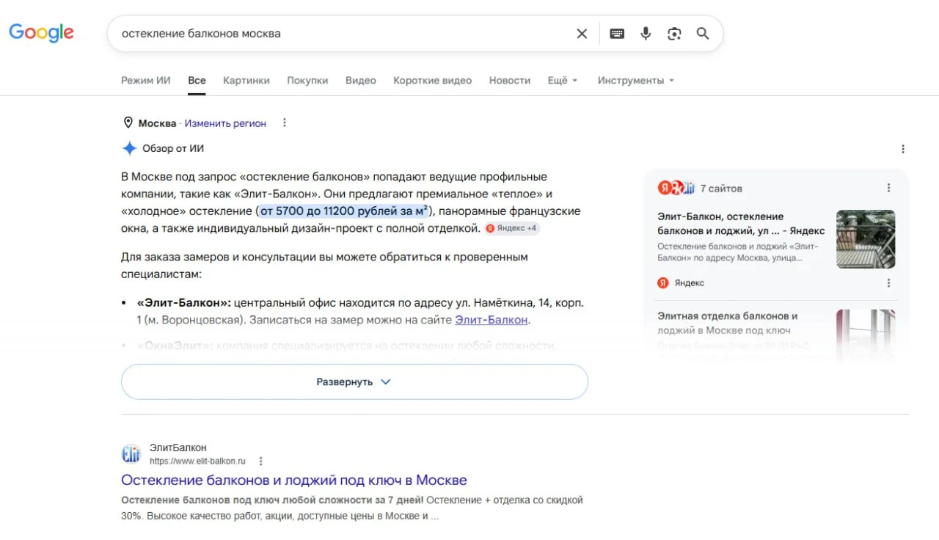Switch to the Новости tab
The width and height of the screenshot is (939, 540).
(510, 81)
